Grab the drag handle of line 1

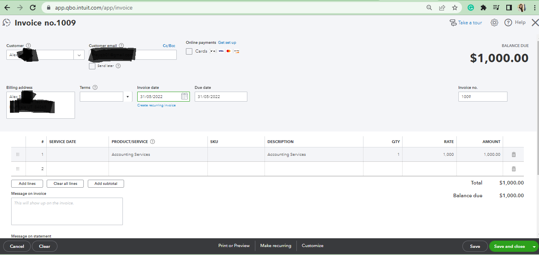18,155
